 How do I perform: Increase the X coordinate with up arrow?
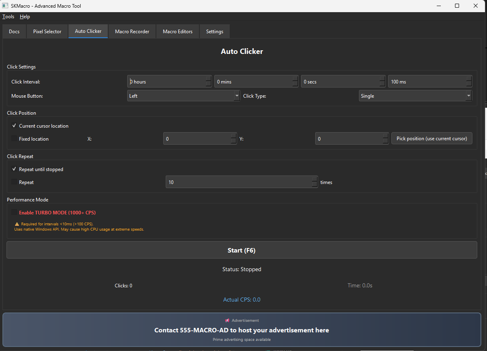click(x=234, y=136)
